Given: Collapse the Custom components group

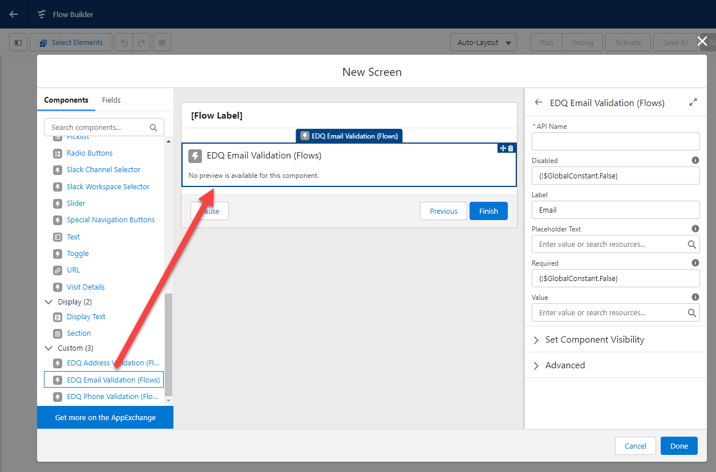Looking at the screenshot, I should (48, 348).
